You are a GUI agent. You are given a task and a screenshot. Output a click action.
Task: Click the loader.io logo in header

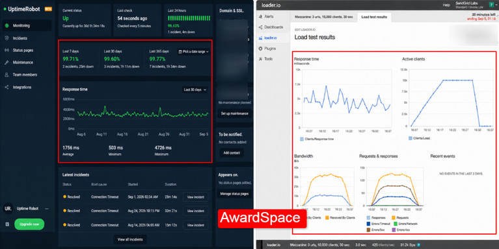[x=271, y=5]
